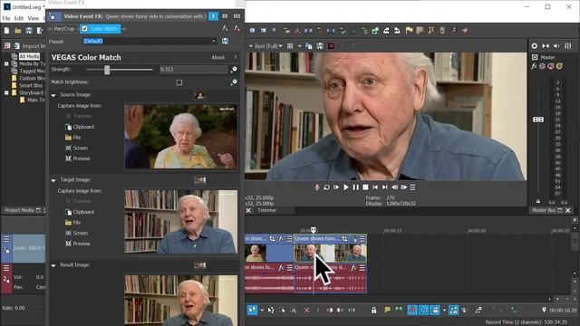The width and height of the screenshot is (580, 326).
Task: Select Preview under Target Image capture
Action: coord(78,244)
